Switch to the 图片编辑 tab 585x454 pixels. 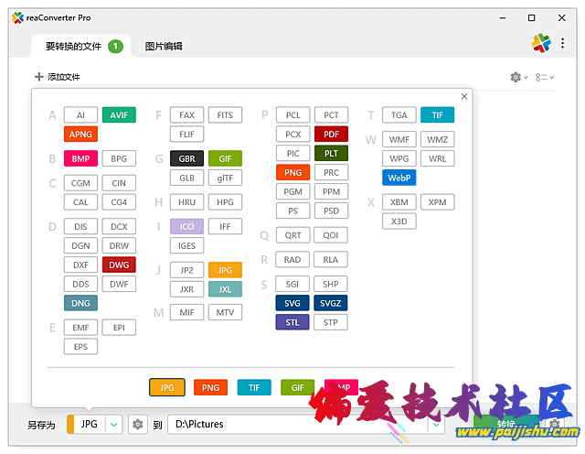pos(164,47)
